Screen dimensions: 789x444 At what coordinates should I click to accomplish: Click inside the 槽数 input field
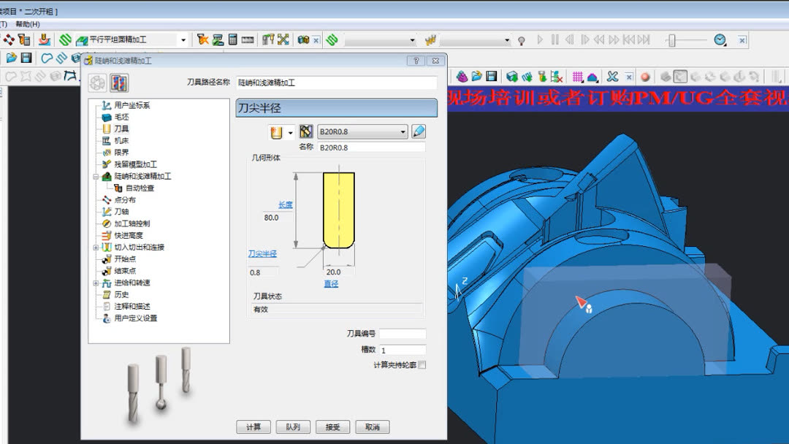402,349
